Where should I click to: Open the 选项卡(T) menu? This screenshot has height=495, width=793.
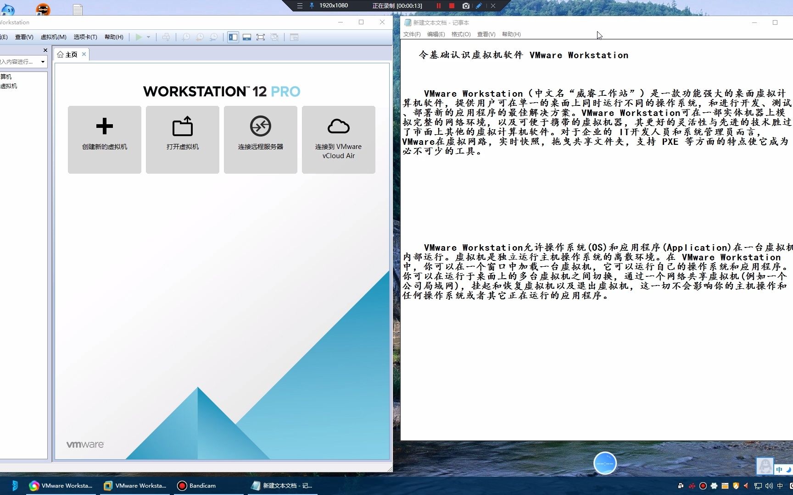85,37
